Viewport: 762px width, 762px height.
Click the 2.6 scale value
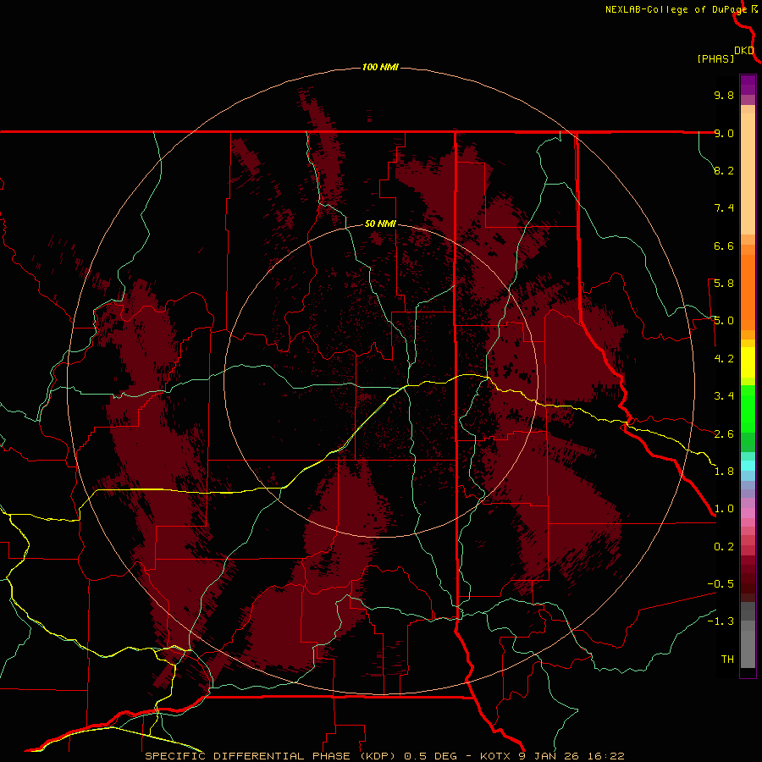724,434
